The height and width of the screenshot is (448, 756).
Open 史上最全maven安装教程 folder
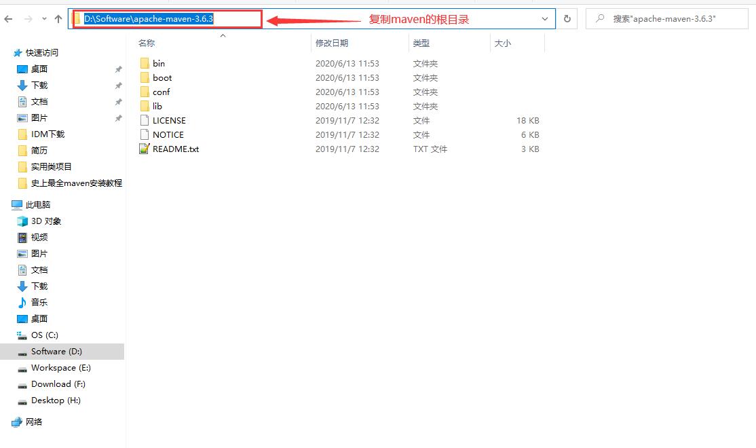pos(77,183)
